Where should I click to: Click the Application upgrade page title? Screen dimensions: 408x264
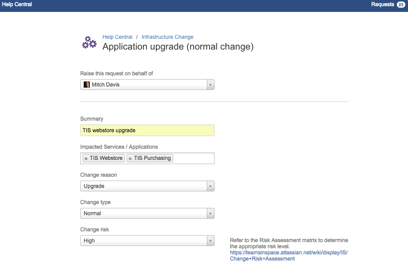point(178,47)
